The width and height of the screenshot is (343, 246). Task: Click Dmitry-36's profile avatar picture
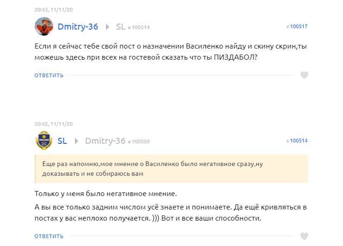(x=44, y=26)
